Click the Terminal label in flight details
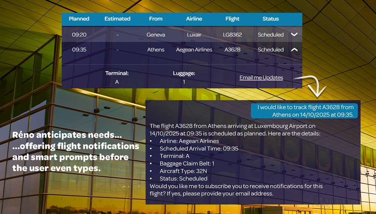 (117, 73)
